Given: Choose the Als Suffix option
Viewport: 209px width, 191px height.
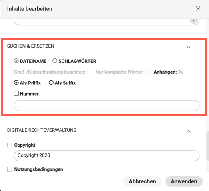Looking at the screenshot, I should coord(51,83).
